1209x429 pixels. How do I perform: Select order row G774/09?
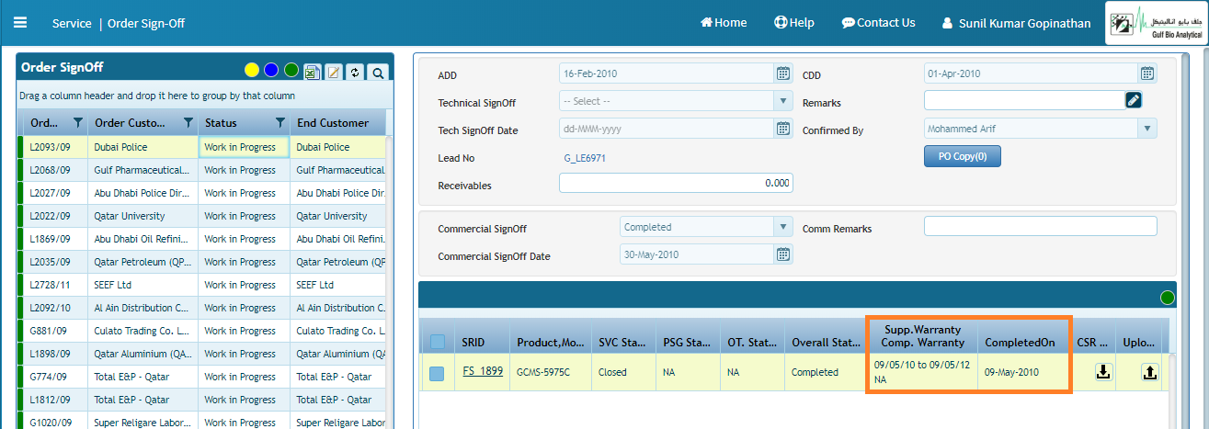201,377
